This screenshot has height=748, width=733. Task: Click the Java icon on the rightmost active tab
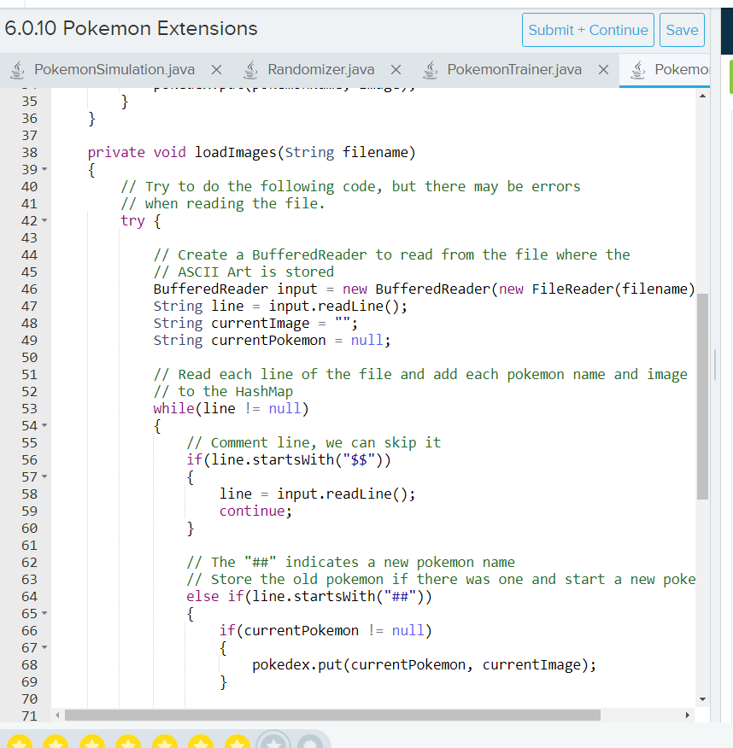click(x=636, y=71)
